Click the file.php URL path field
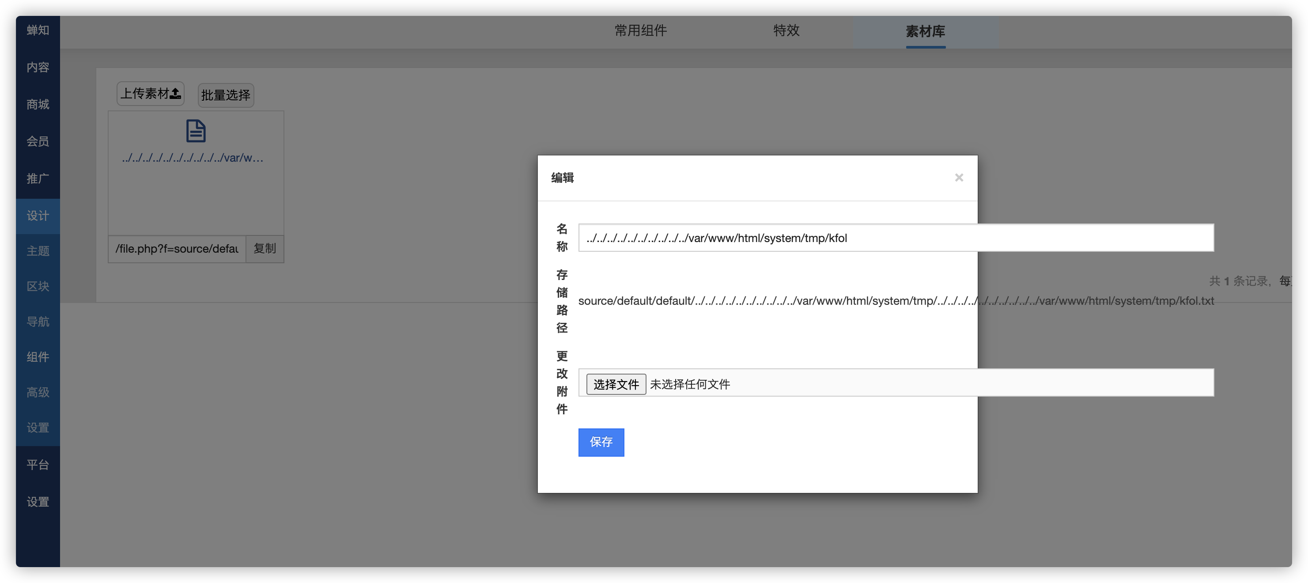This screenshot has width=1308, height=583. click(x=177, y=248)
